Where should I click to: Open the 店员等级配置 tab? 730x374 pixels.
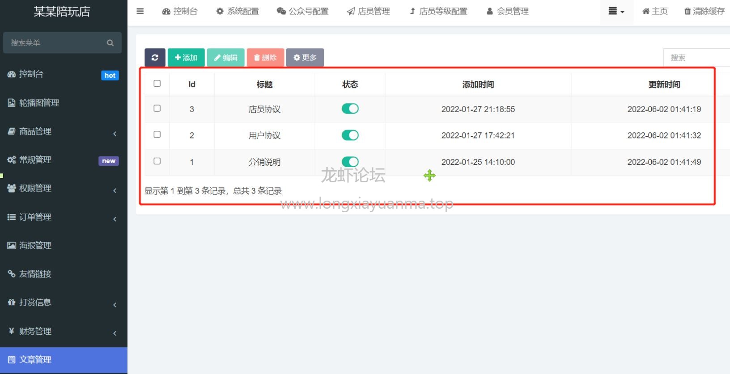438,11
